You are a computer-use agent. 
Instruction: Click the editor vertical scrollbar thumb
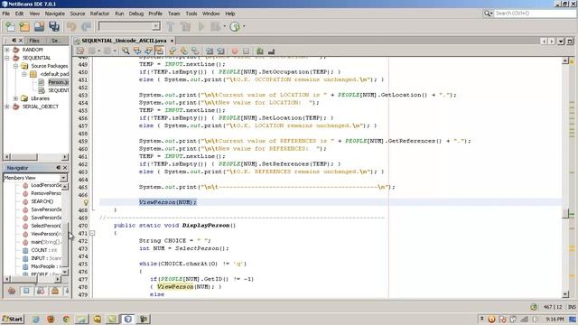click(565, 213)
